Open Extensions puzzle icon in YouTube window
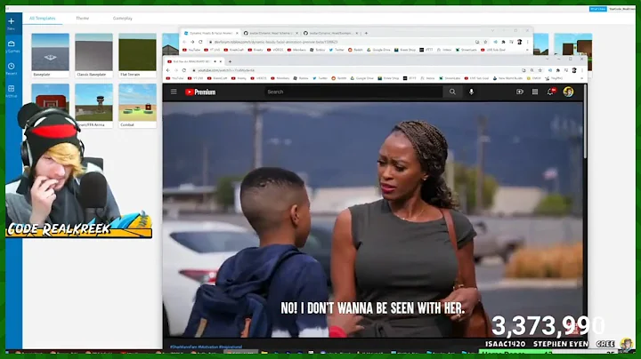Viewport: 641px width, 359px height. pos(558,70)
